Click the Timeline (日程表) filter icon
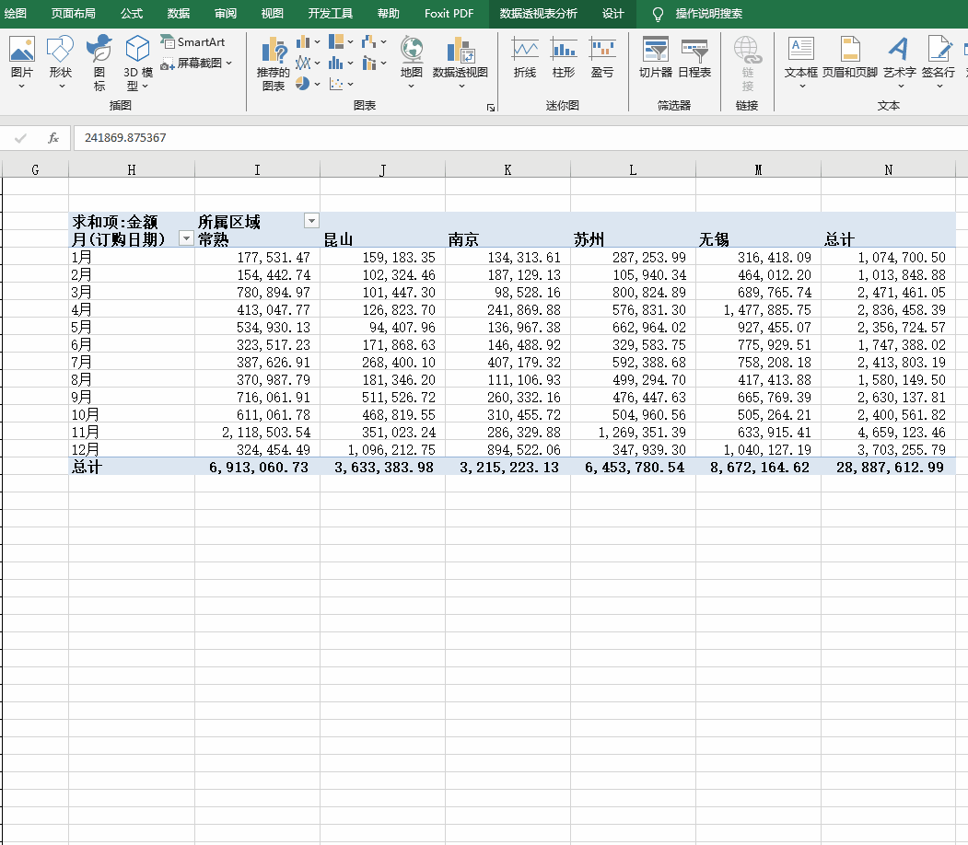This screenshot has height=845, width=968. 694,57
